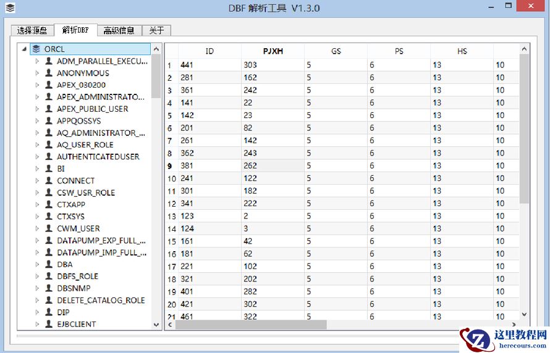Click the user icon beside EJBCLIENT

[49, 324]
